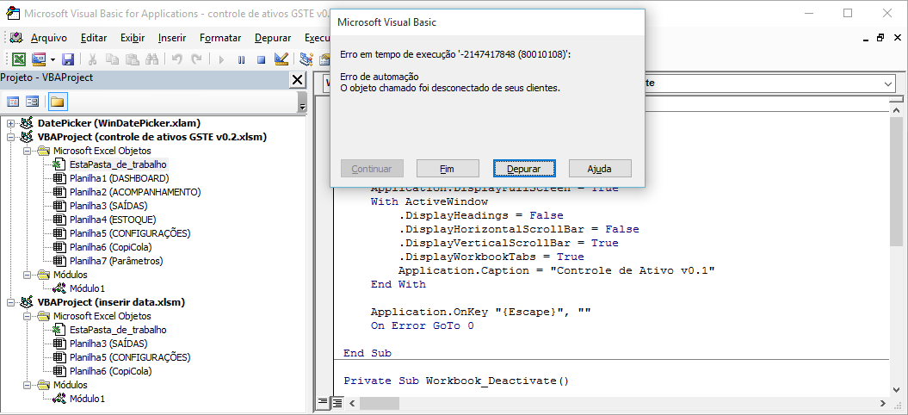Open the Editar menu
This screenshot has height=415, width=908.
pyautogui.click(x=94, y=38)
